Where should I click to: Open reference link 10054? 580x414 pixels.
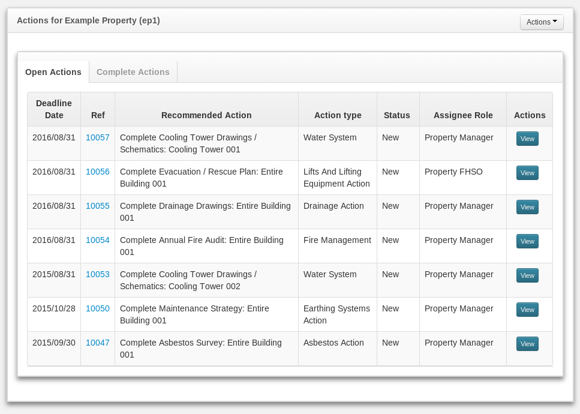click(97, 240)
